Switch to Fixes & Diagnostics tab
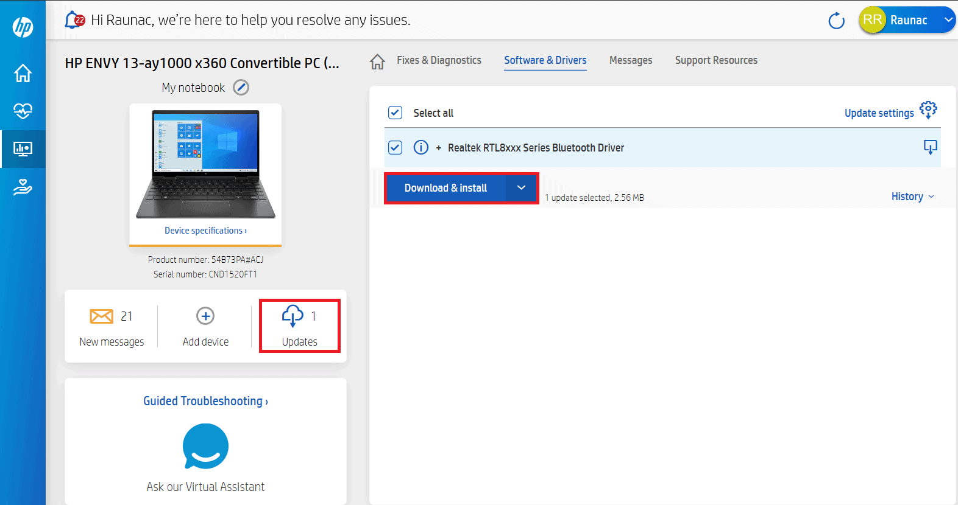 click(439, 60)
